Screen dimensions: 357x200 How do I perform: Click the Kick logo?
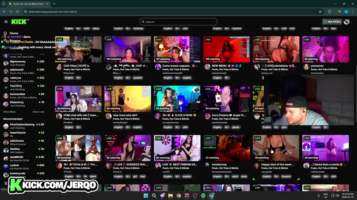[20, 22]
